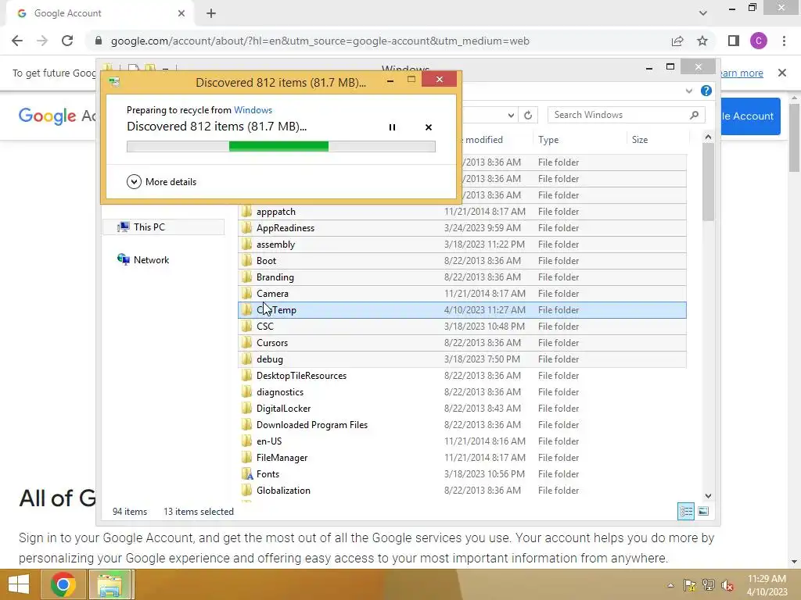
Task: Click the Chrome address bar URL
Action: (320, 41)
